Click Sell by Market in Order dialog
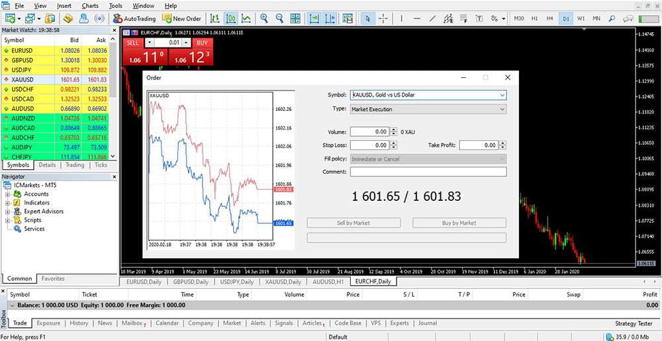Viewport: 662px width, 341px height. coord(354,223)
